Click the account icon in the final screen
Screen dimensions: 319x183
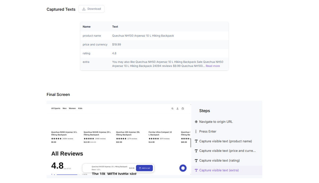coord(178,109)
